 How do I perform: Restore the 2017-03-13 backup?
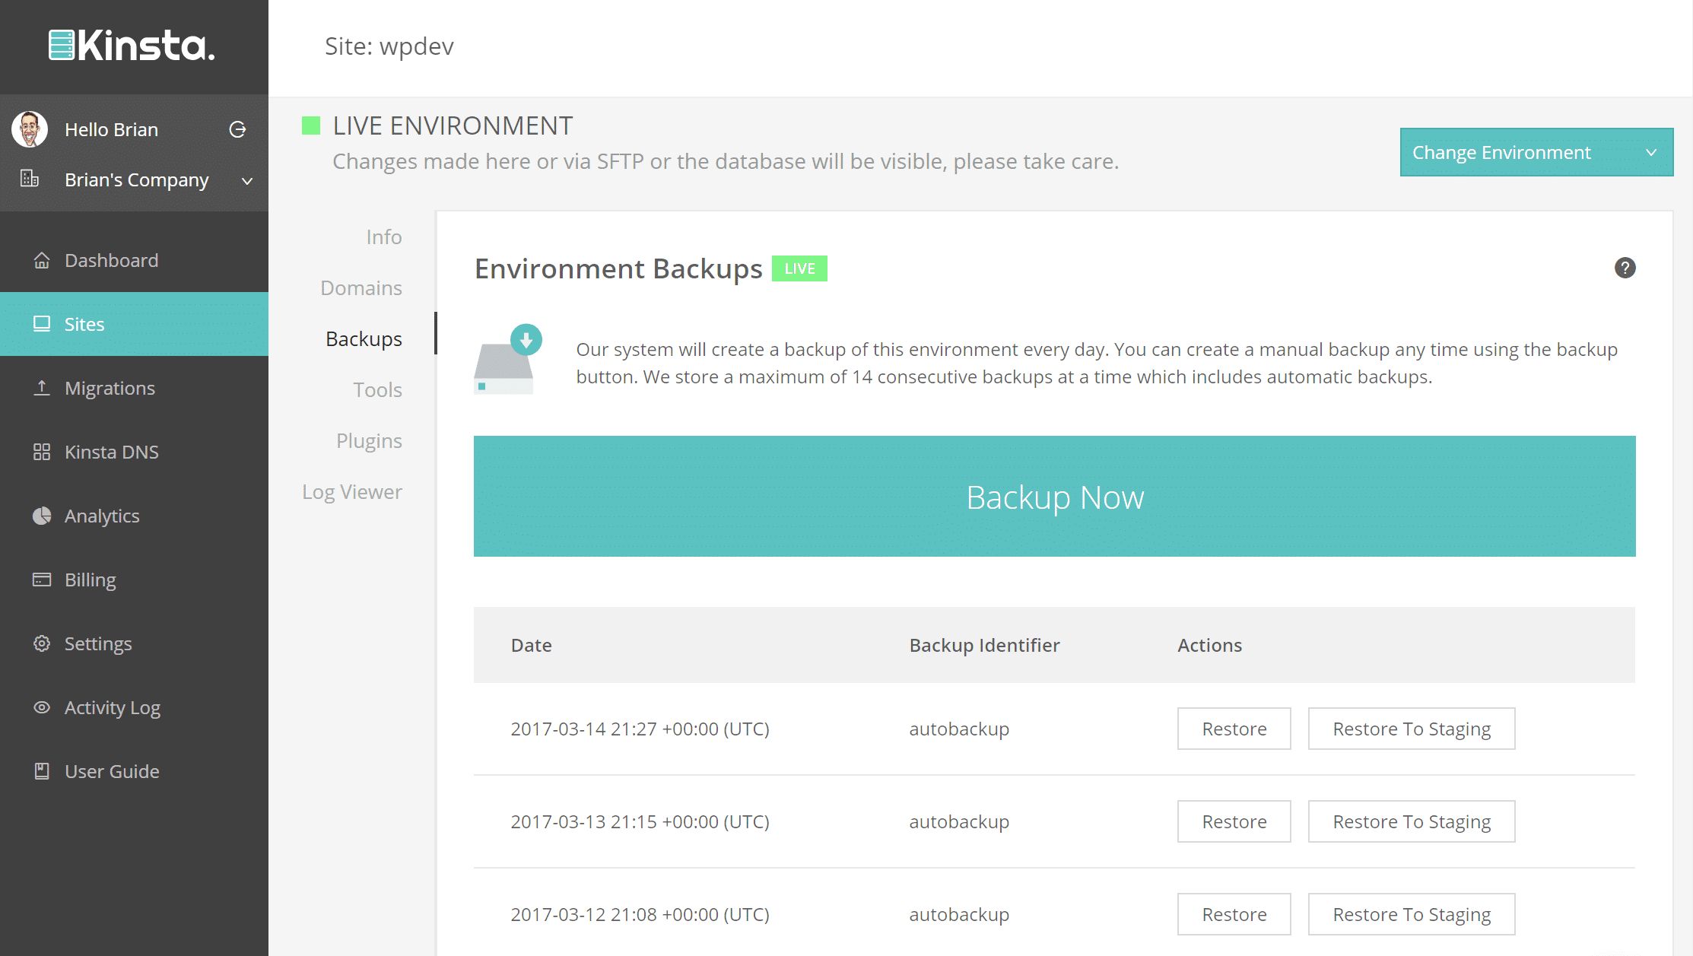coord(1234,821)
